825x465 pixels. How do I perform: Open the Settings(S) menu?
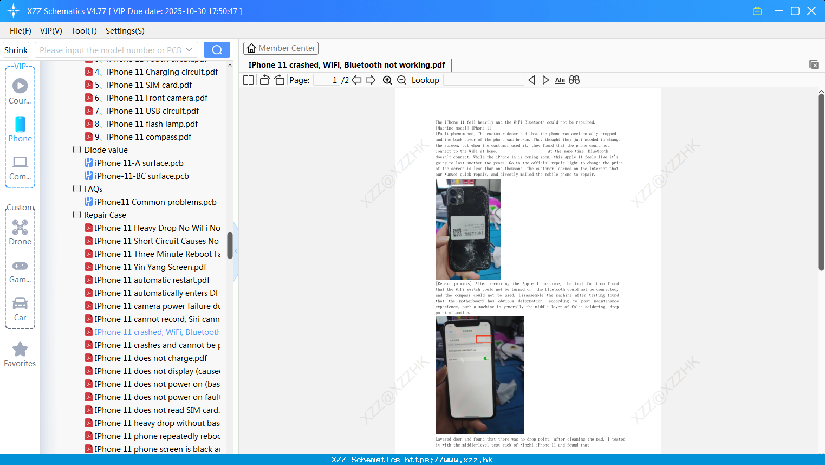point(125,31)
